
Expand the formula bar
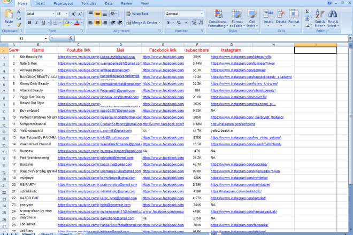point(350,38)
